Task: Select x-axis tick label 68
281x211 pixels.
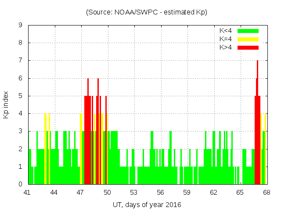Action: (x=267, y=192)
